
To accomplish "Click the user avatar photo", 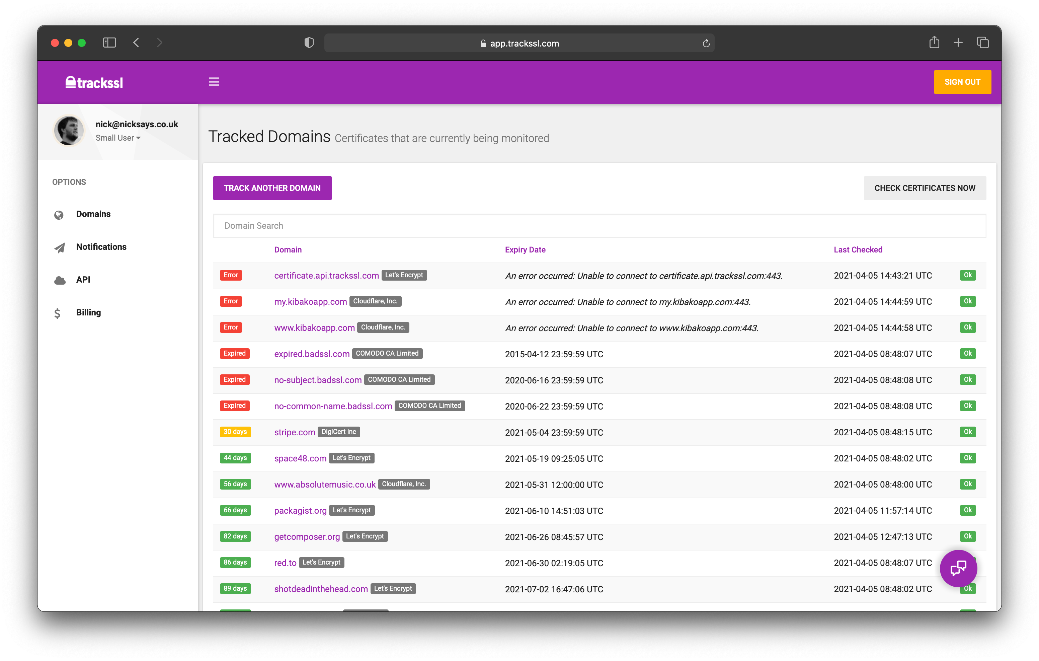I will (69, 130).
